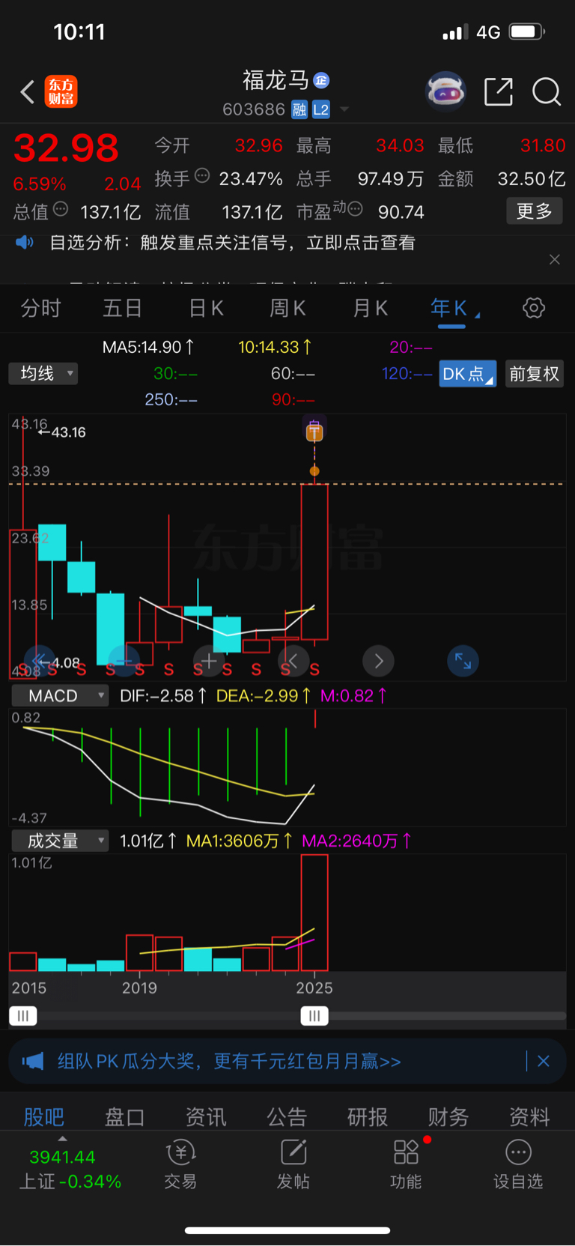This screenshot has width=575, height=1246.
Task: Expand the stock code dropdown arrow
Action: point(344,109)
